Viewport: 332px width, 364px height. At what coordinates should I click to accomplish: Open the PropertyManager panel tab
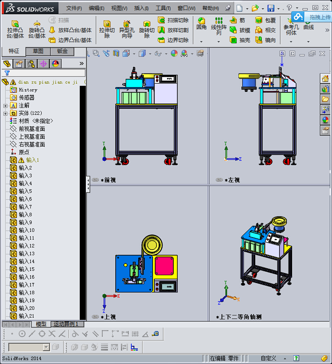[19, 64]
